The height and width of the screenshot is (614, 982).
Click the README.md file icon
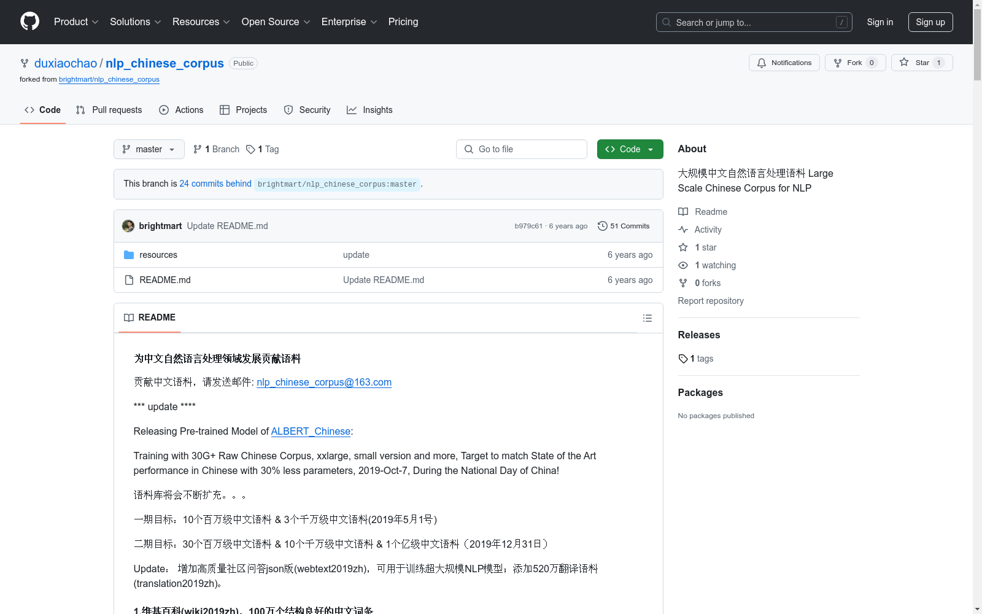(x=129, y=280)
